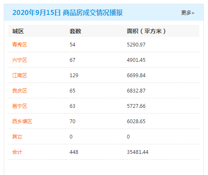
Task: Select the total count 448
Action: tap(74, 152)
